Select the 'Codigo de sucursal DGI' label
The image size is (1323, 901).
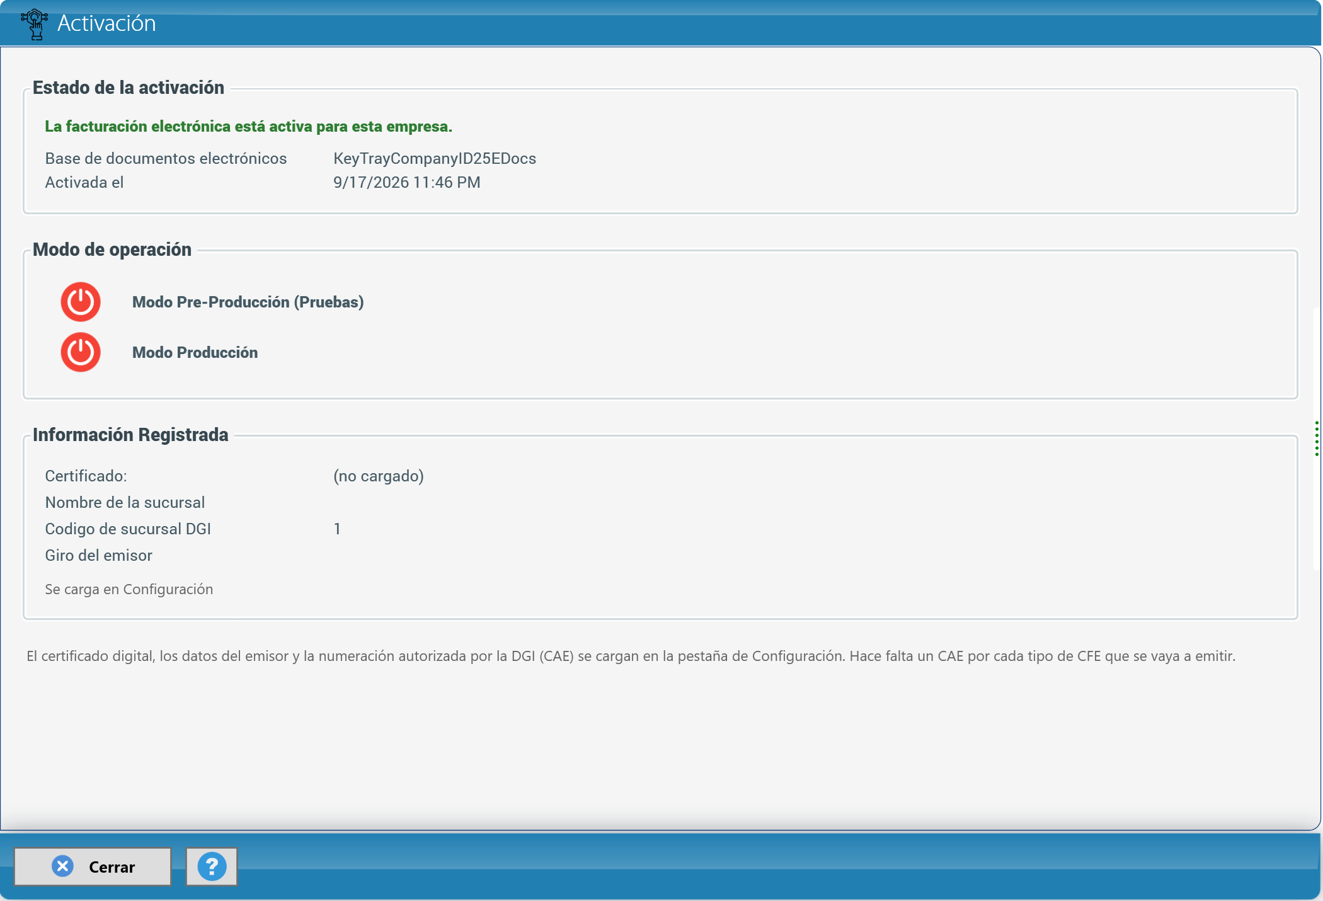[128, 529]
